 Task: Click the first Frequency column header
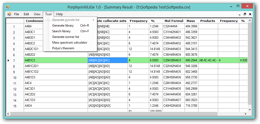(139, 21)
